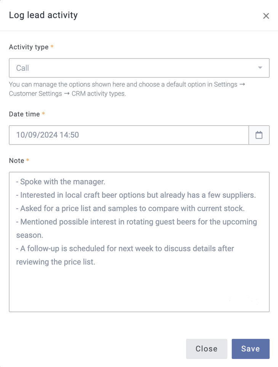The image size is (278, 367).
Task: Click the 'Customer Settings' hint text
Action: pyautogui.click(x=35, y=94)
